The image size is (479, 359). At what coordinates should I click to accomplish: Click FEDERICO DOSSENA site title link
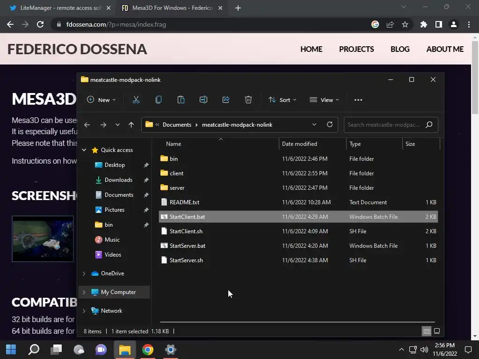click(77, 49)
